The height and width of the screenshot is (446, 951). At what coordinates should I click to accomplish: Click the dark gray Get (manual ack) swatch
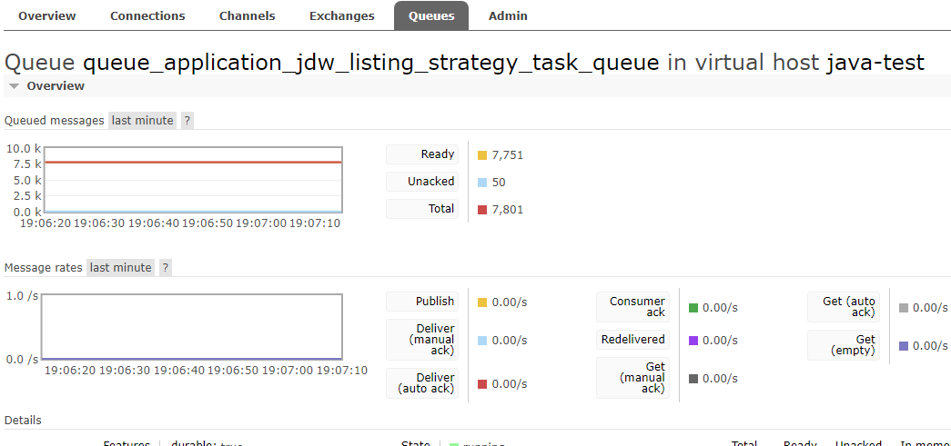click(x=693, y=379)
